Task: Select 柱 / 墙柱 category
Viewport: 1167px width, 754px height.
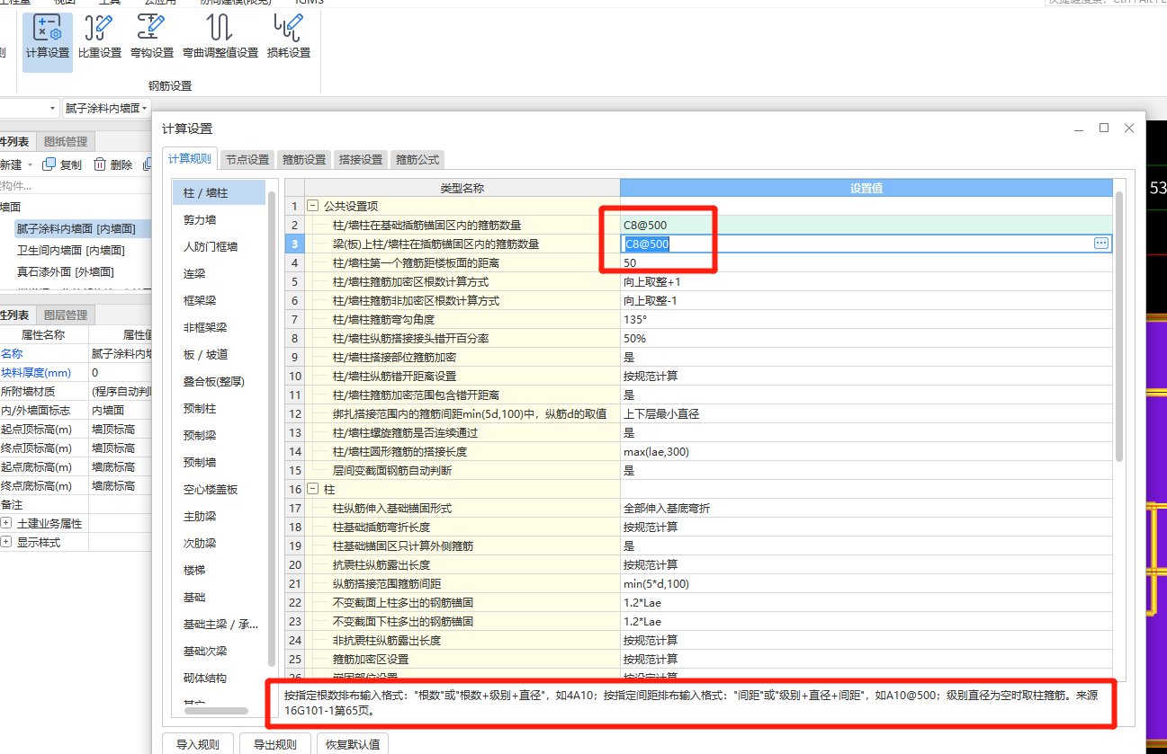Action: [x=219, y=192]
